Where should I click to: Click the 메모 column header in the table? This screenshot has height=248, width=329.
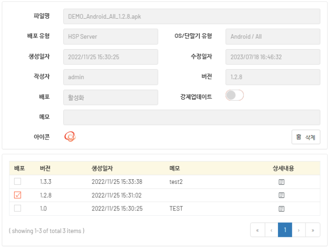pyautogui.click(x=174, y=168)
